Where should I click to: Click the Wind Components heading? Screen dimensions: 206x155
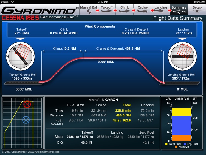pos(100,26)
